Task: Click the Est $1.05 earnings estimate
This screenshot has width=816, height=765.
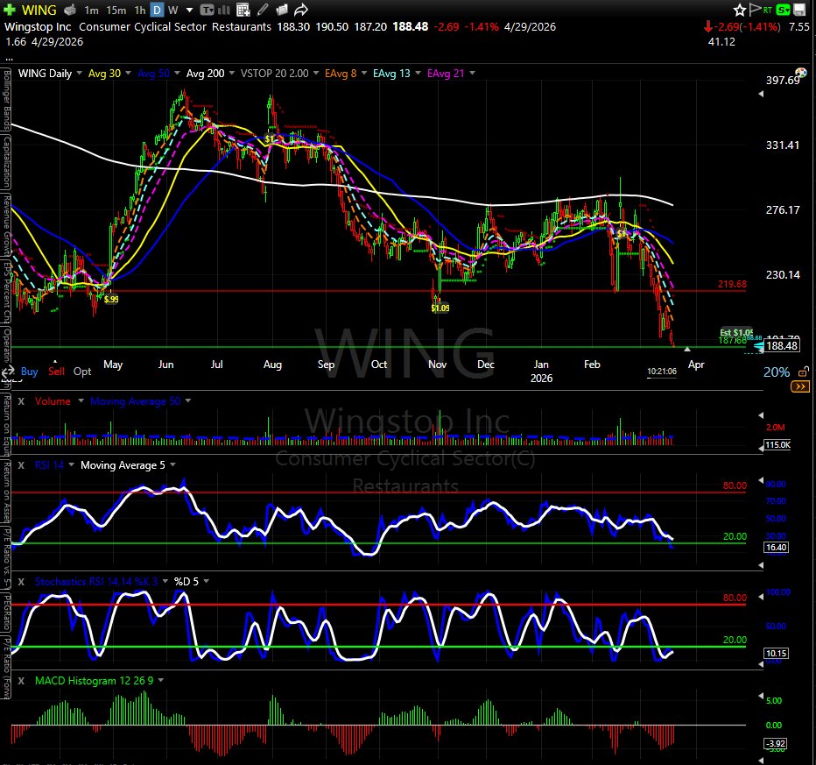Action: (x=735, y=332)
